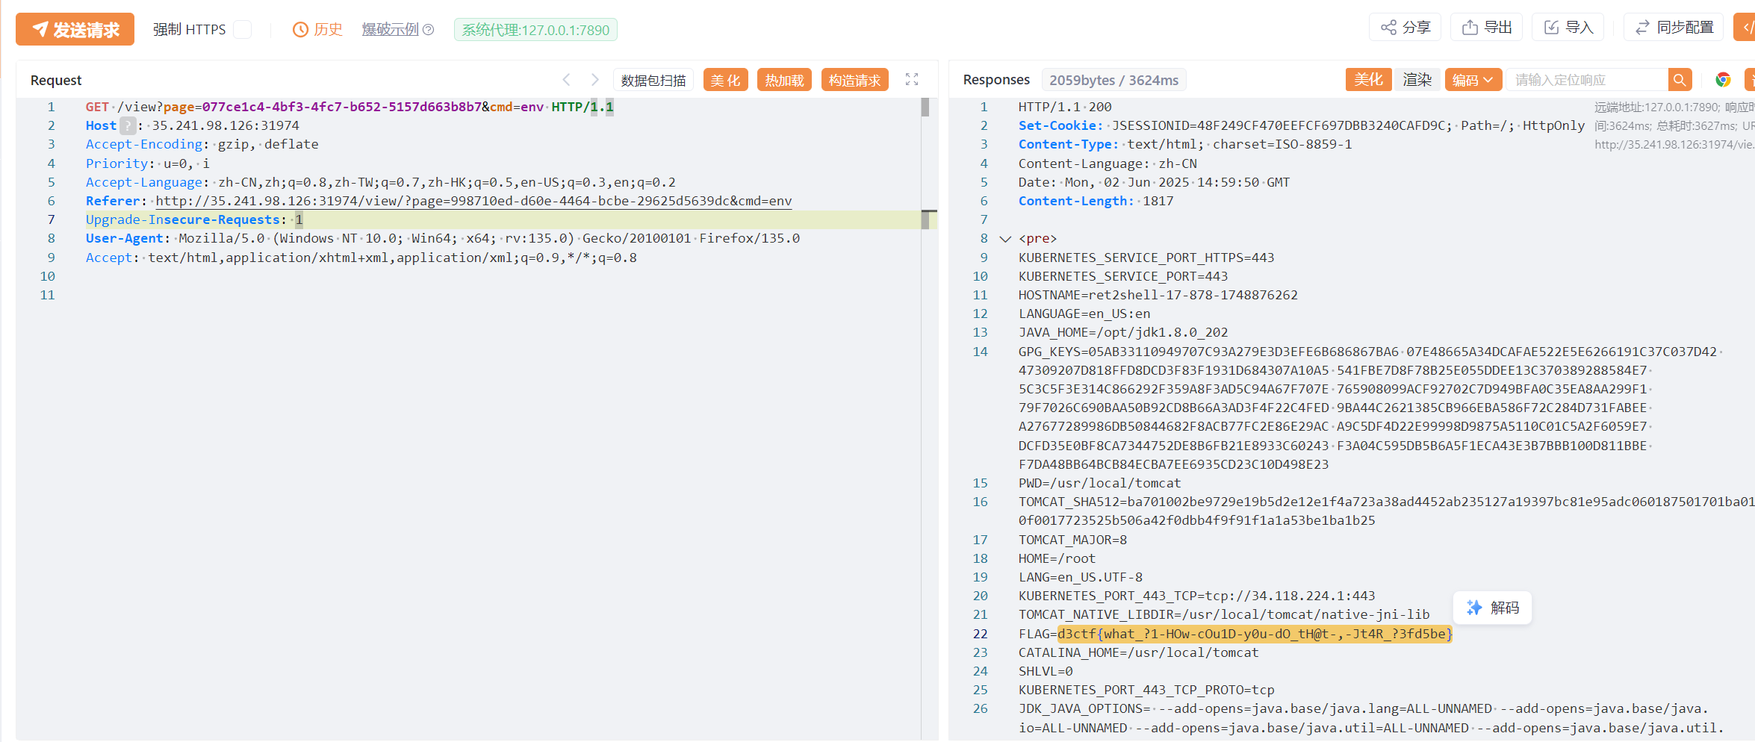Click the Content-Length: 1817 header line
This screenshot has height=742, width=1755.
[1096, 201]
